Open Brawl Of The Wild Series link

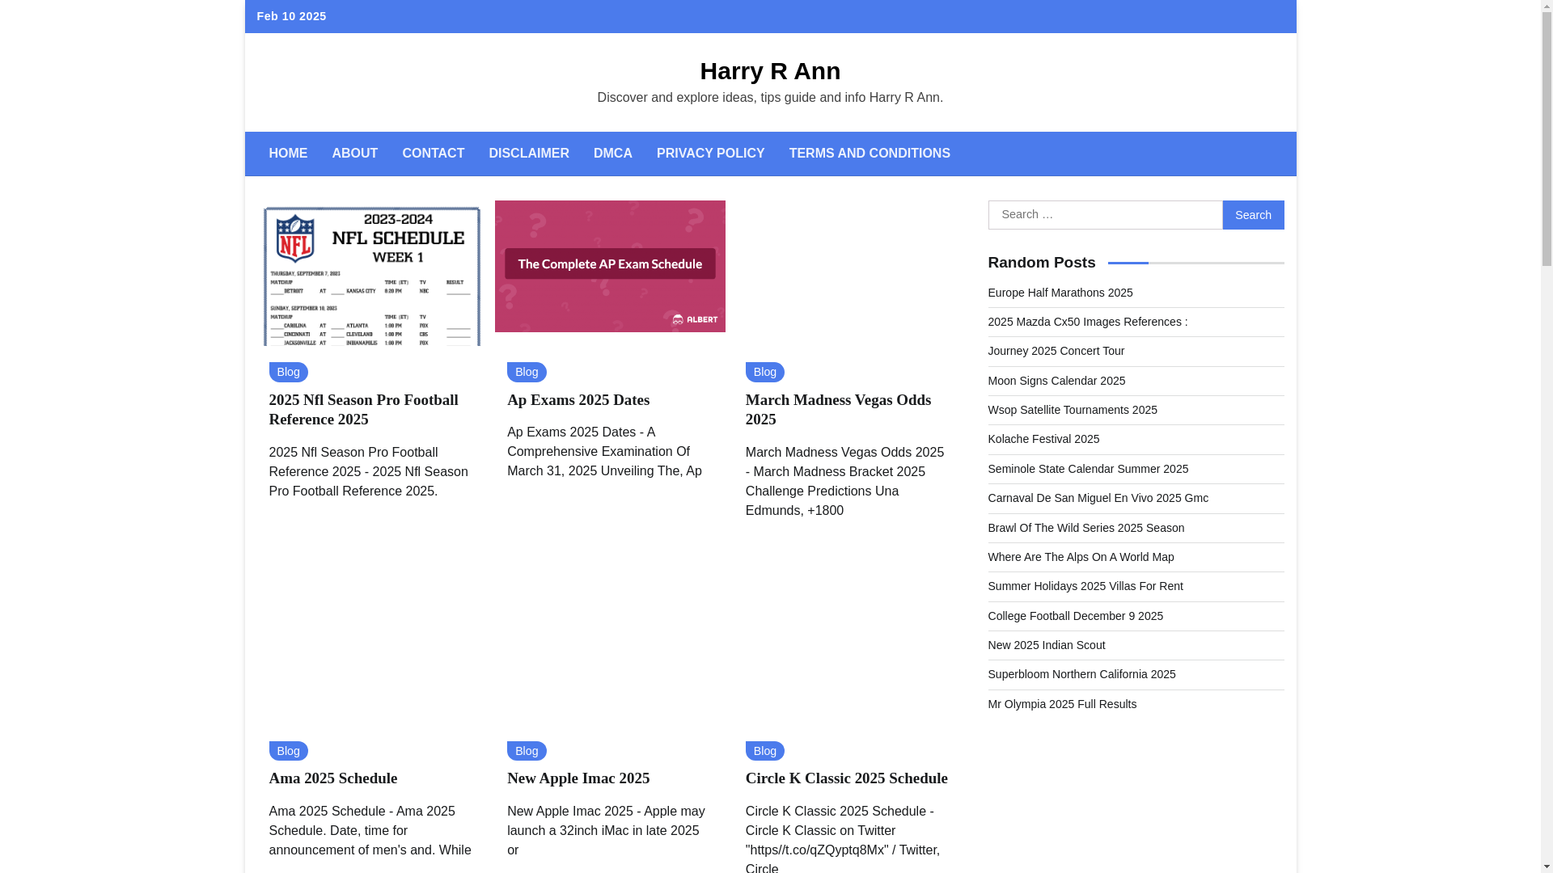click(x=1085, y=528)
